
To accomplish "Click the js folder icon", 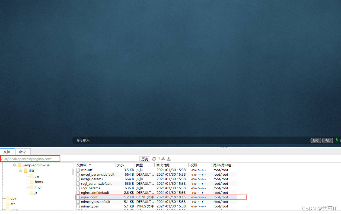I will (32, 193).
